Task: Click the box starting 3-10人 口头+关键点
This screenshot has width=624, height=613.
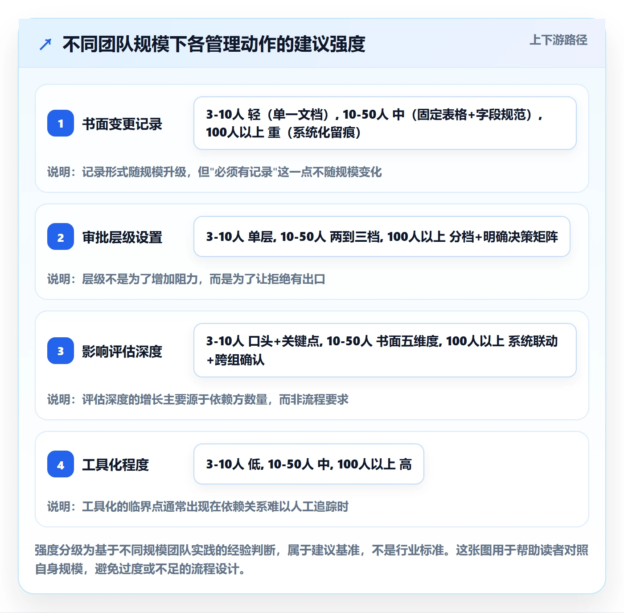Action: (x=385, y=350)
